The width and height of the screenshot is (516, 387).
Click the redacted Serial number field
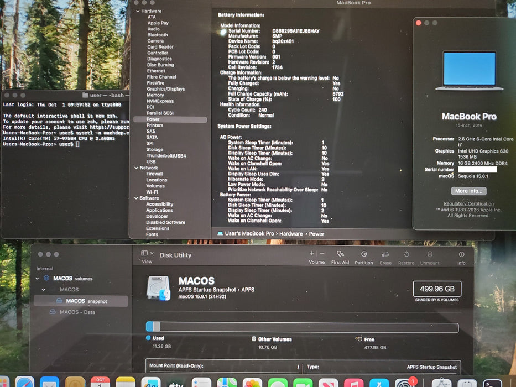pos(477,170)
